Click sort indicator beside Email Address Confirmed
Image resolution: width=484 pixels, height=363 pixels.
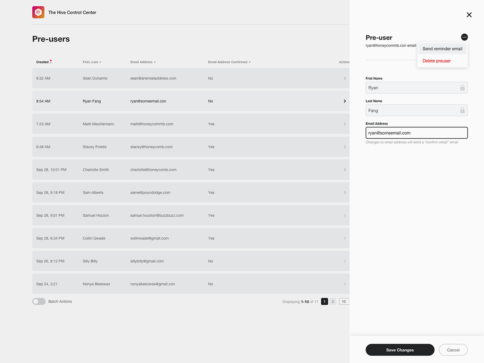pos(250,62)
